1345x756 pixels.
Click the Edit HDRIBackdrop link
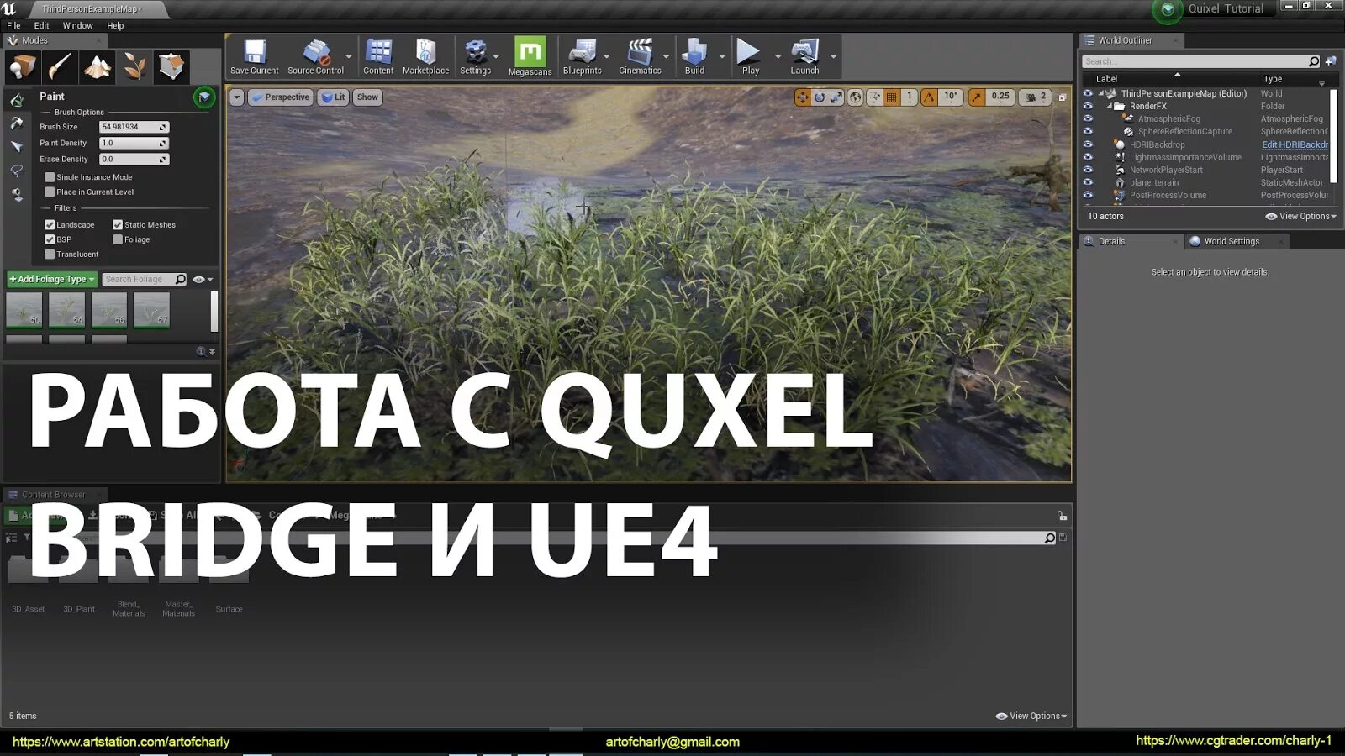[x=1295, y=144]
